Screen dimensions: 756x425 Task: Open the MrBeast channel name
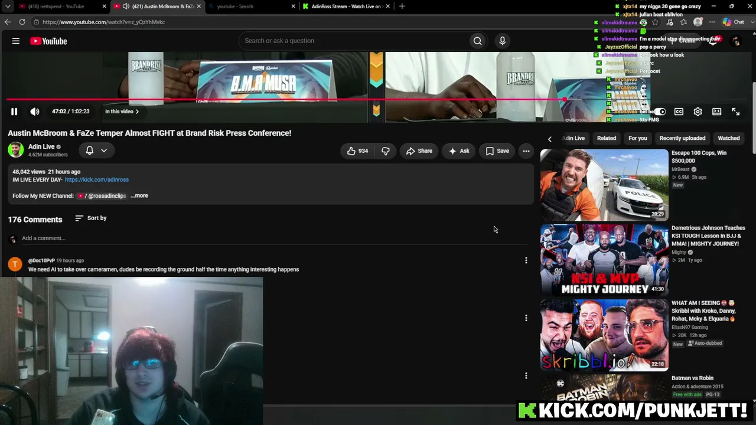(x=681, y=169)
